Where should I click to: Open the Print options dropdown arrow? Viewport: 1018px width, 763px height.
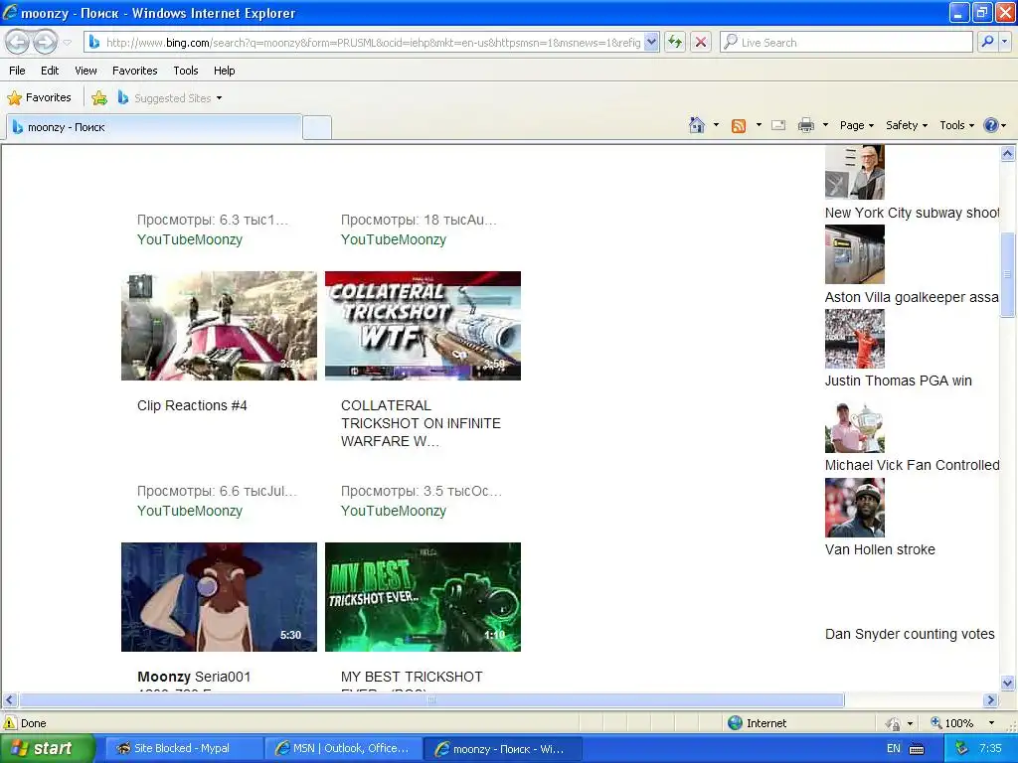[825, 125]
